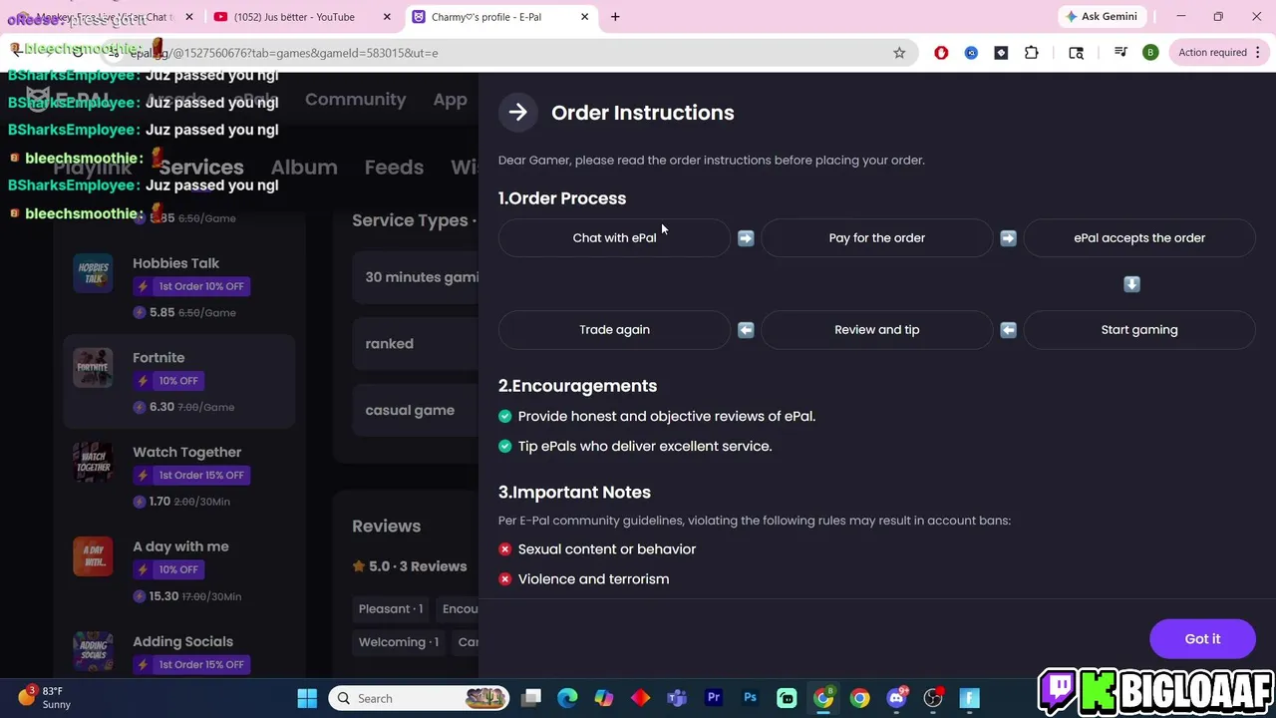Click the blue circular extension icon

(971, 53)
